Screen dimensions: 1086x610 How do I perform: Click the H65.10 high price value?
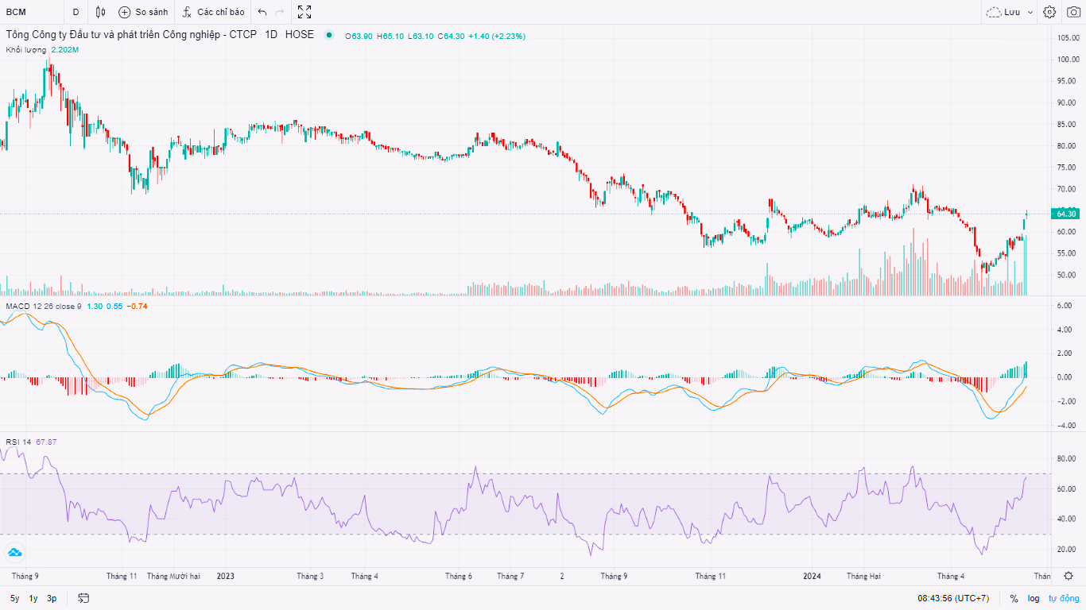pos(390,36)
